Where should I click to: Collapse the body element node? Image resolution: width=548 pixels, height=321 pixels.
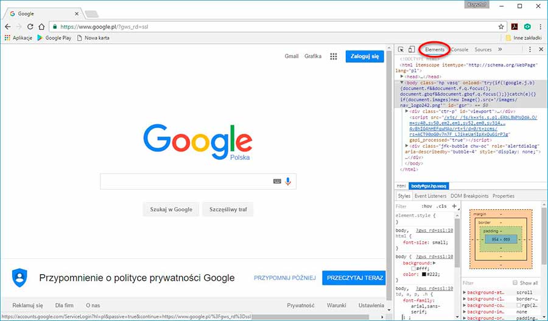402,83
